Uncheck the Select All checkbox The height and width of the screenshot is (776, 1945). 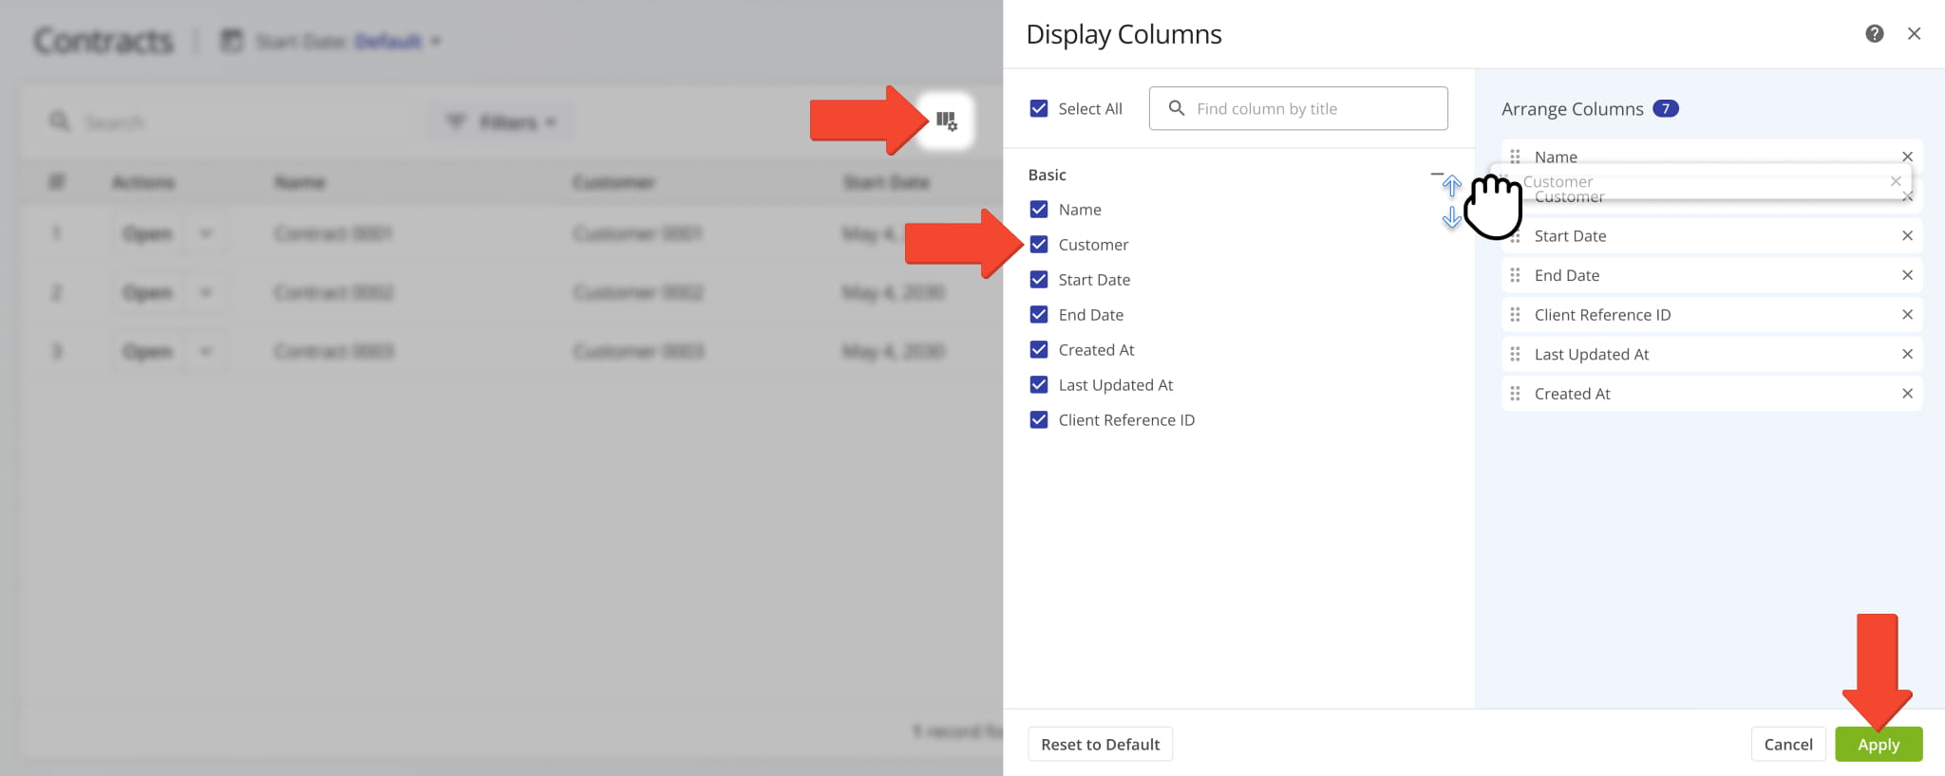pyautogui.click(x=1039, y=109)
